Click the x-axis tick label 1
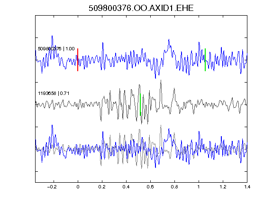273x205 pixels. click(199, 187)
